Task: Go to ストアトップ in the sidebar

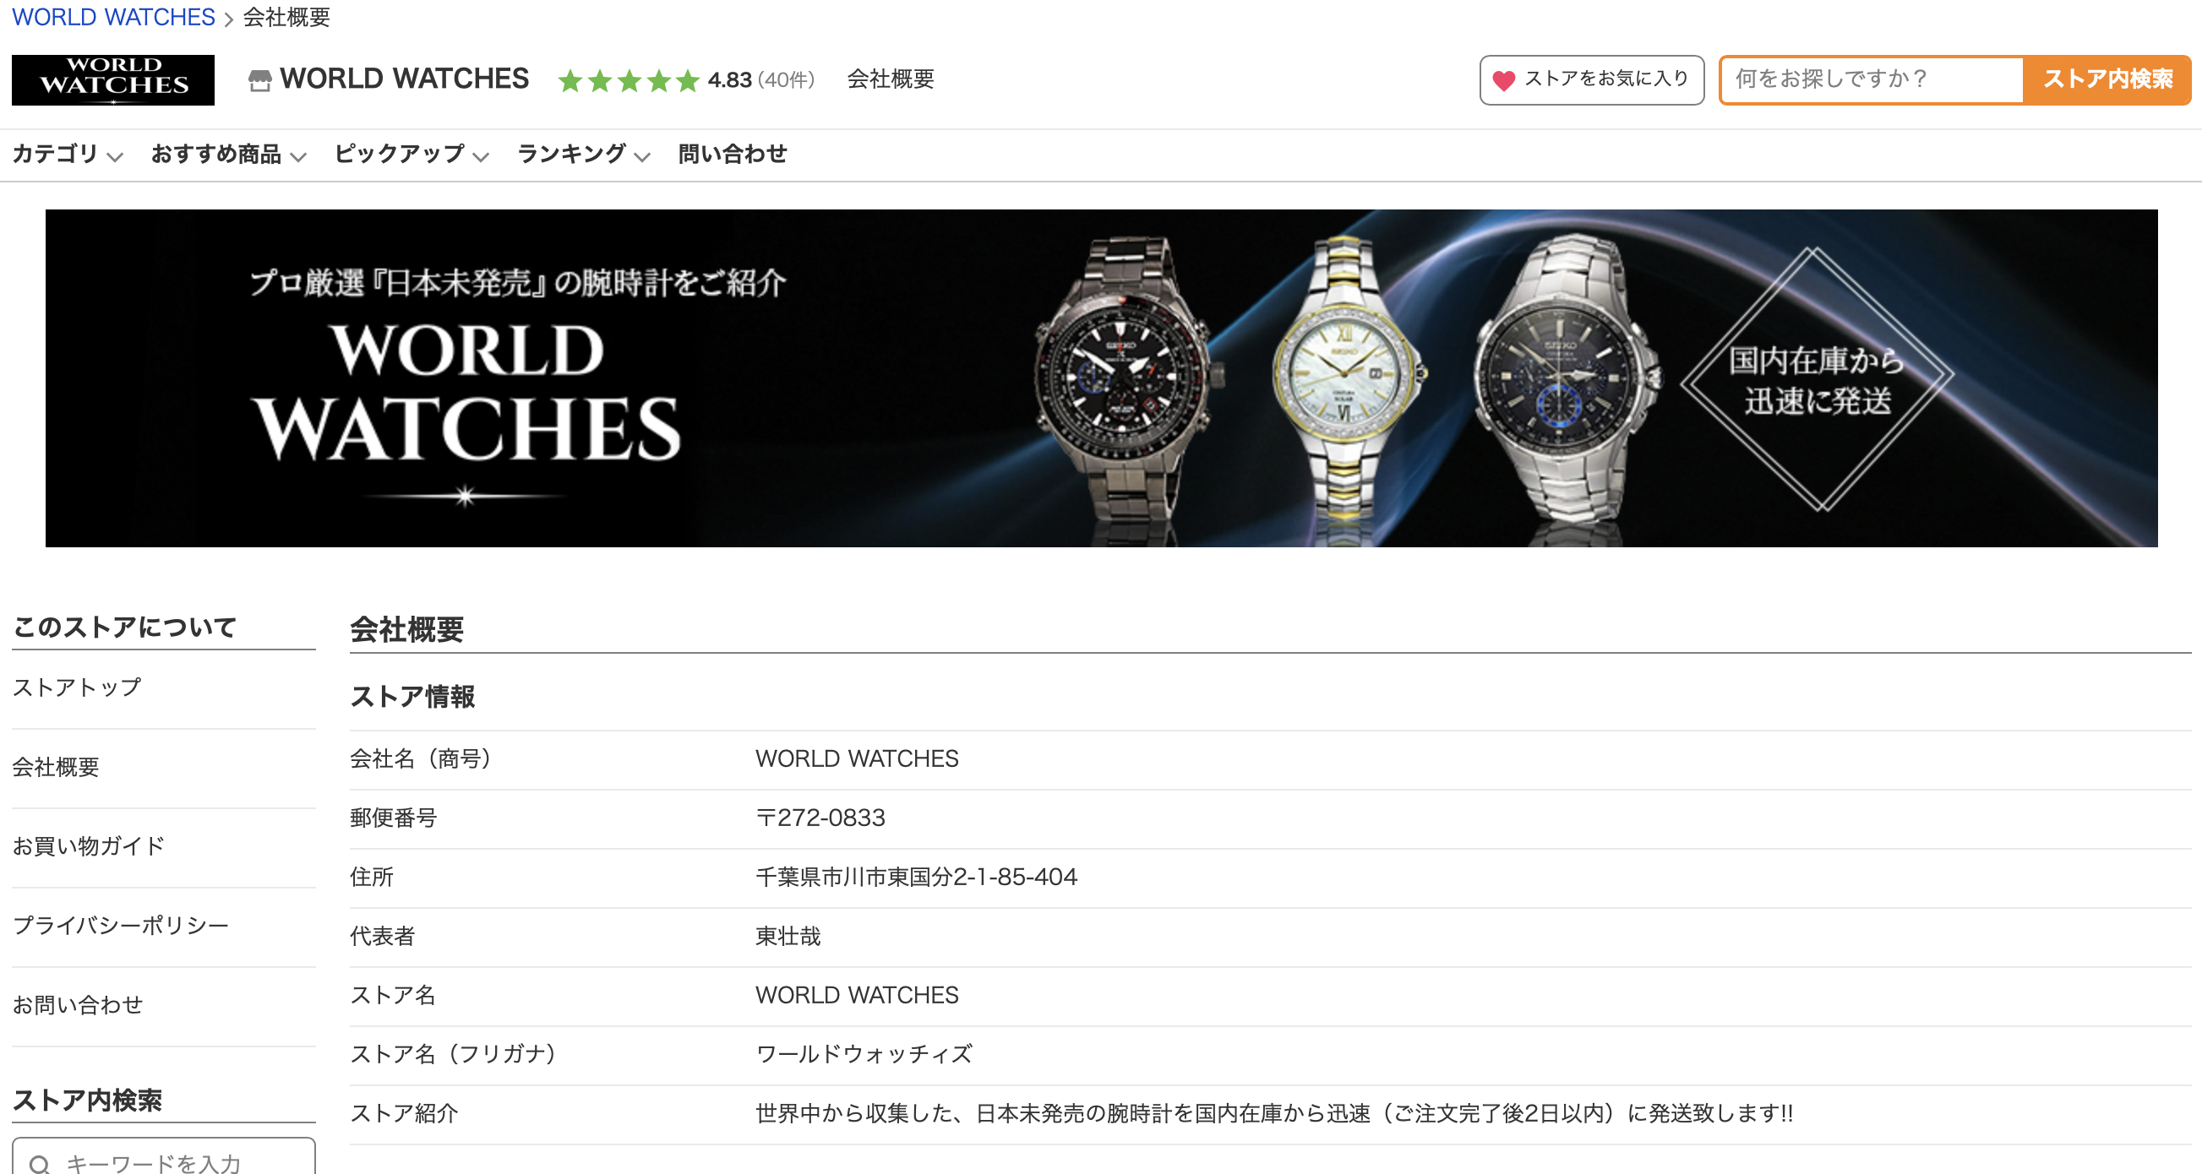Action: (77, 688)
